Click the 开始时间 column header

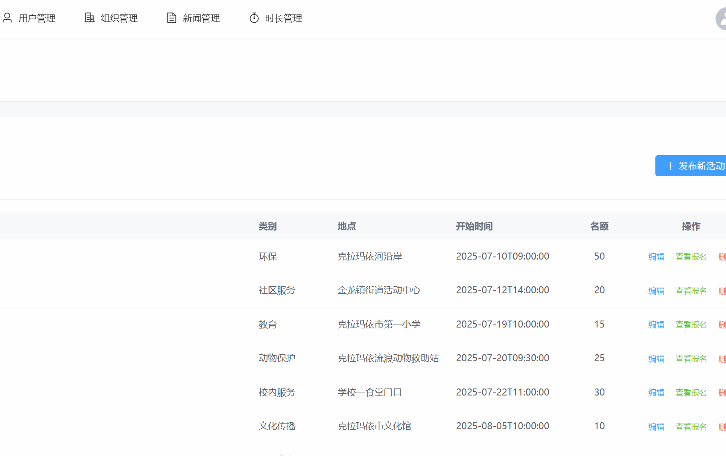coord(474,226)
